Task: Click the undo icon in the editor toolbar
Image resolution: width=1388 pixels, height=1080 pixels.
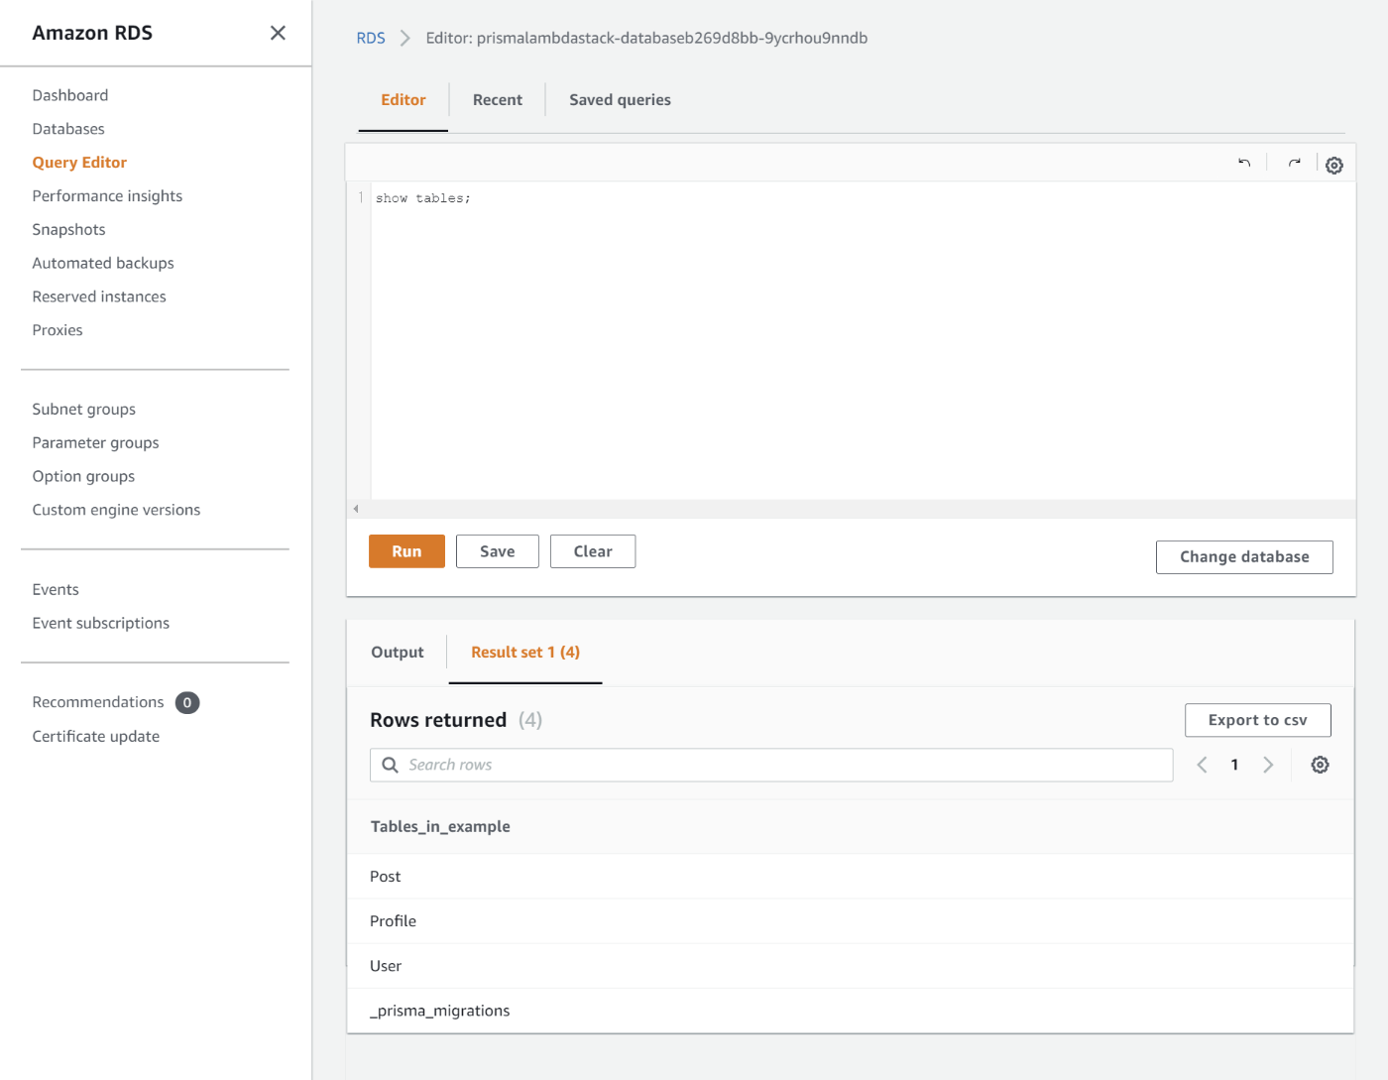Action: click(1244, 163)
